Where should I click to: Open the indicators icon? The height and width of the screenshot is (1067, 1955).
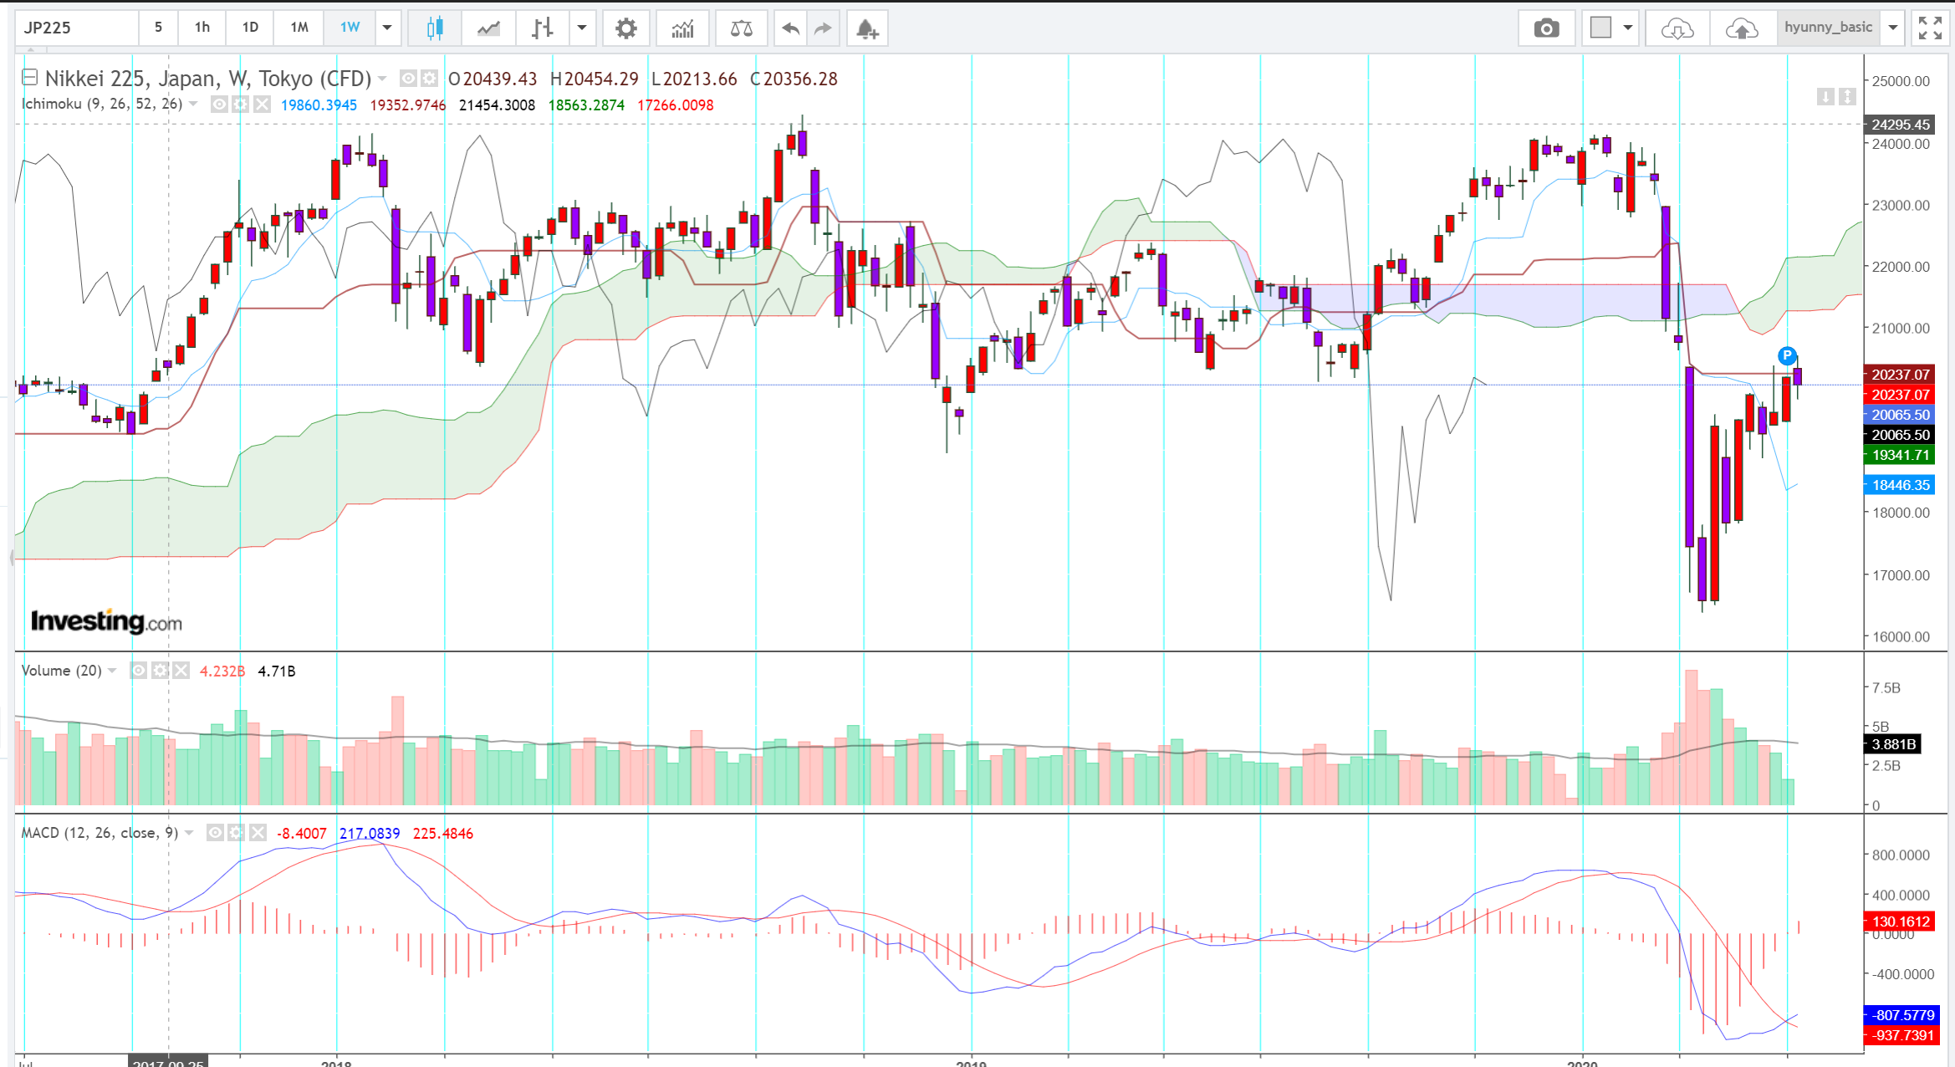(682, 28)
